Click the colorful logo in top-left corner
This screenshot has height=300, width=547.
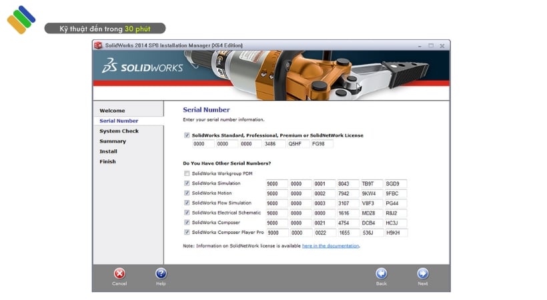click(x=21, y=19)
